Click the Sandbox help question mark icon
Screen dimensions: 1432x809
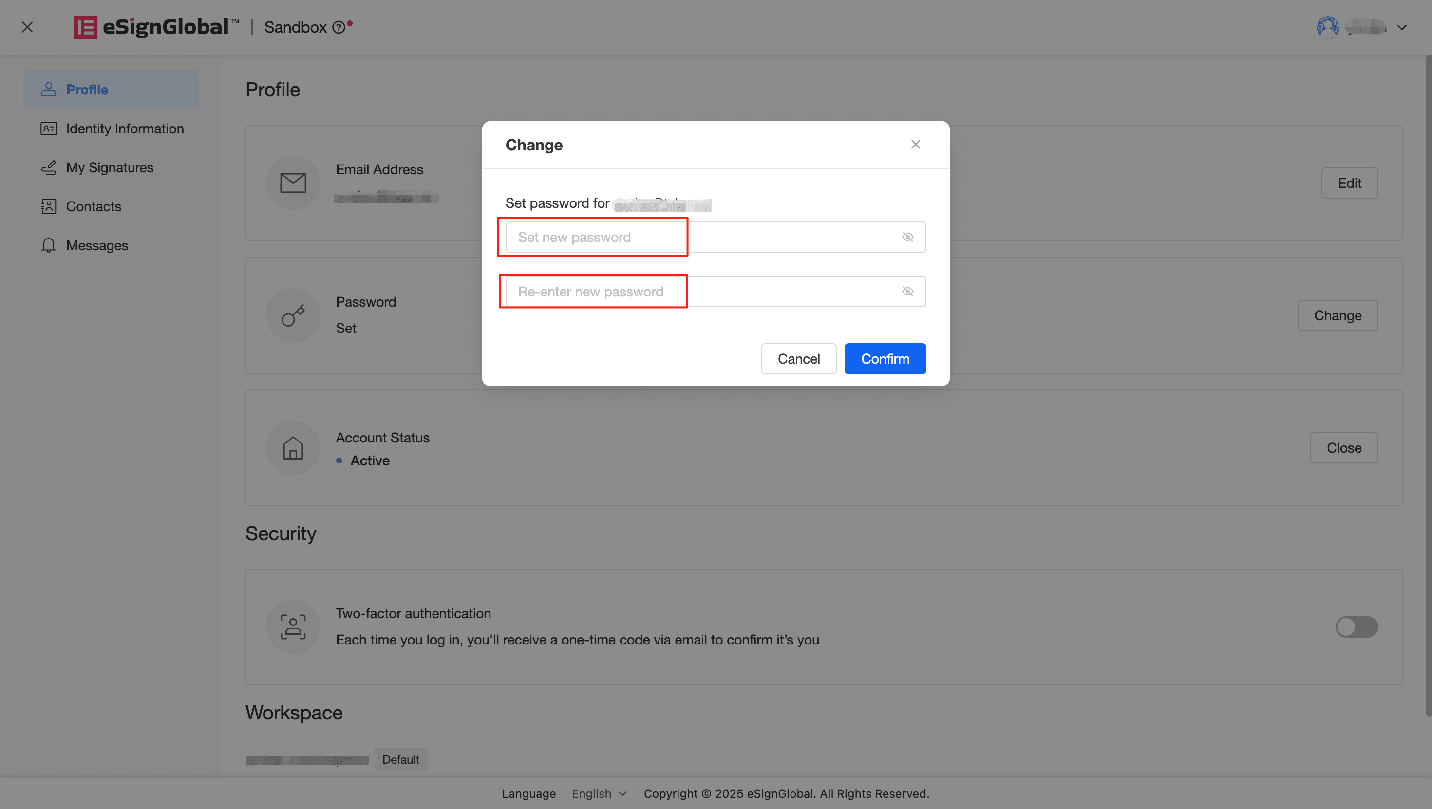[339, 27]
